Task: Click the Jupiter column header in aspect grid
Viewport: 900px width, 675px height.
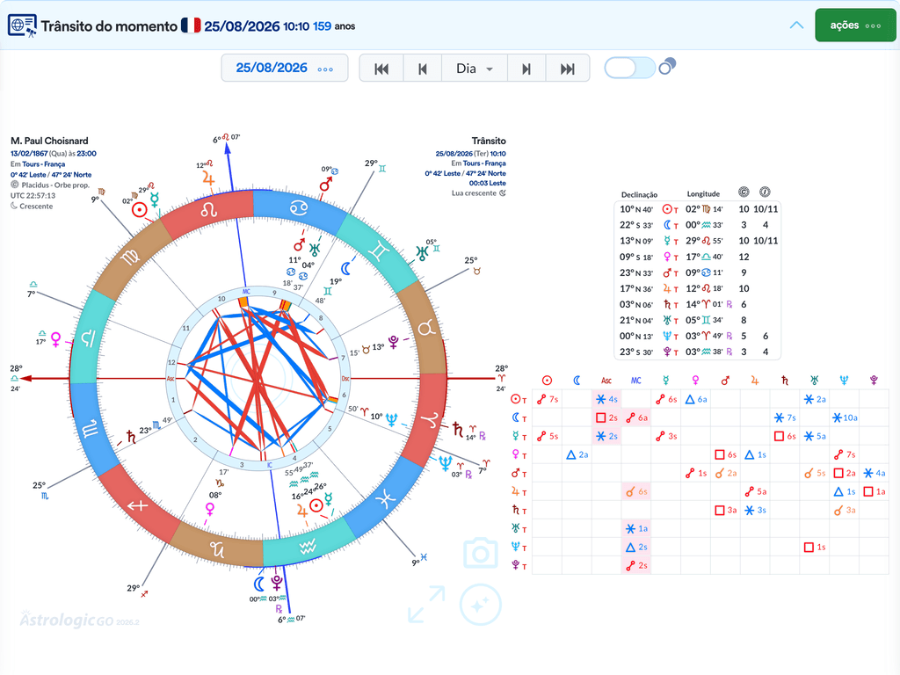Action: tap(755, 381)
